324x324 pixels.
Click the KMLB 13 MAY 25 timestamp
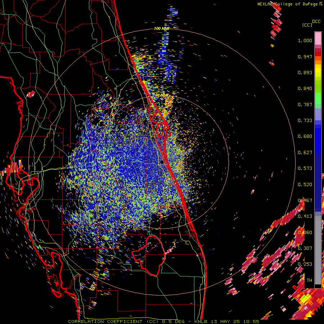click(218, 321)
